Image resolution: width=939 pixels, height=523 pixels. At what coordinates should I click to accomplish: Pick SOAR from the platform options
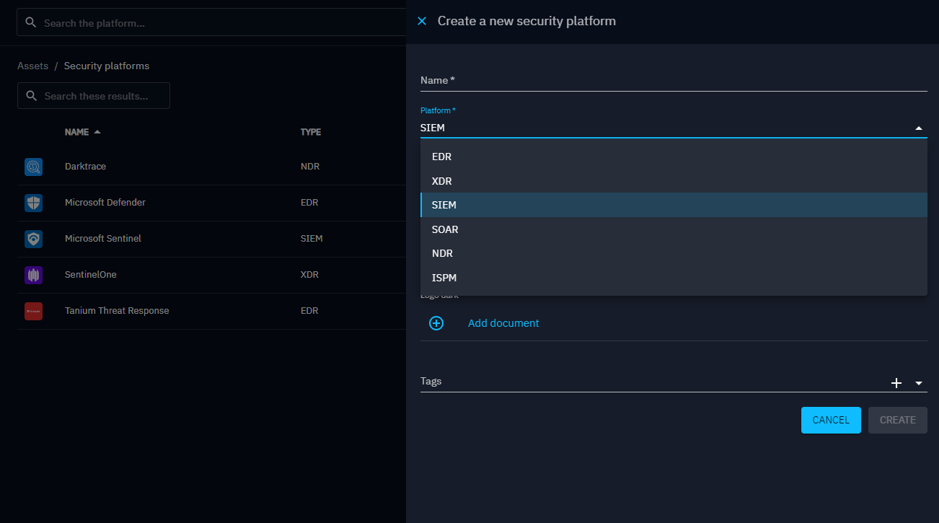pyautogui.click(x=445, y=229)
